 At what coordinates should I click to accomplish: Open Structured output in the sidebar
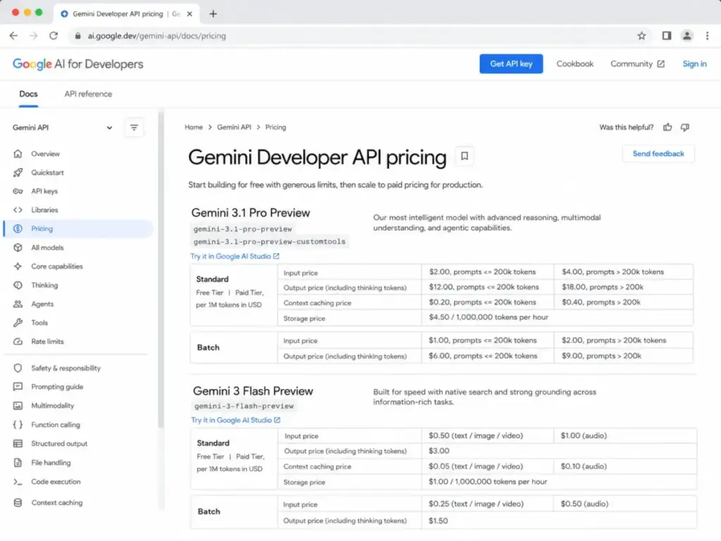coord(59,444)
